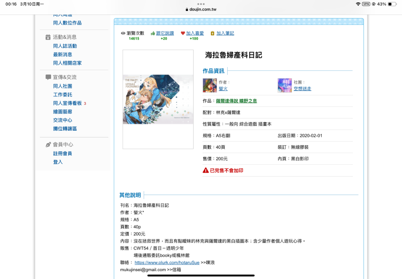Click the 其他說明 section heading

pos(130,195)
